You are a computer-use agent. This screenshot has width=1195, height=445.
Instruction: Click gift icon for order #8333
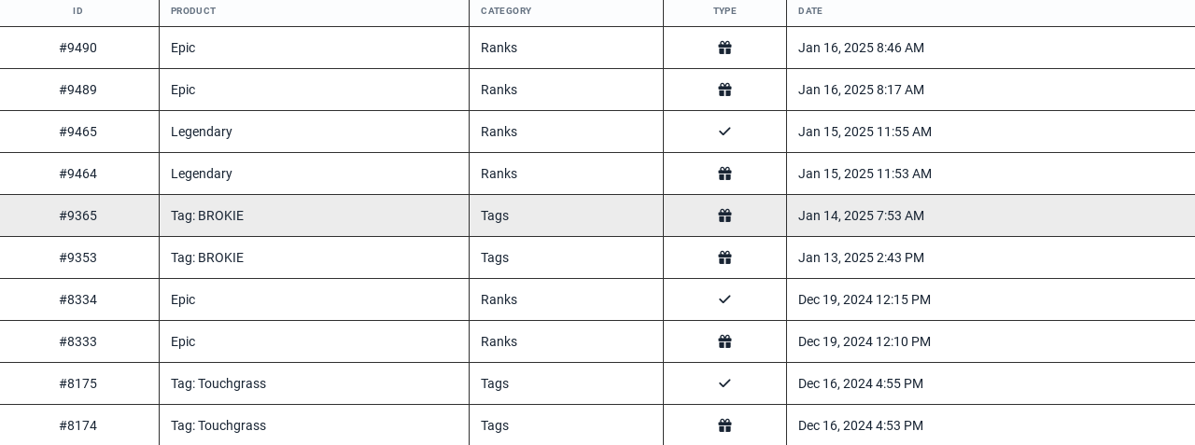(x=724, y=341)
